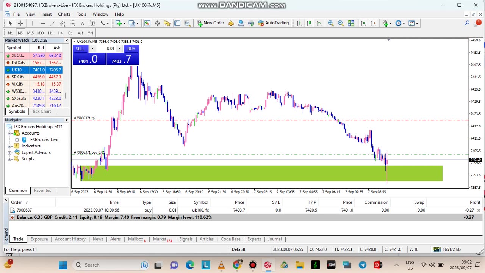Expand the Scripts tree node

(x=9, y=159)
